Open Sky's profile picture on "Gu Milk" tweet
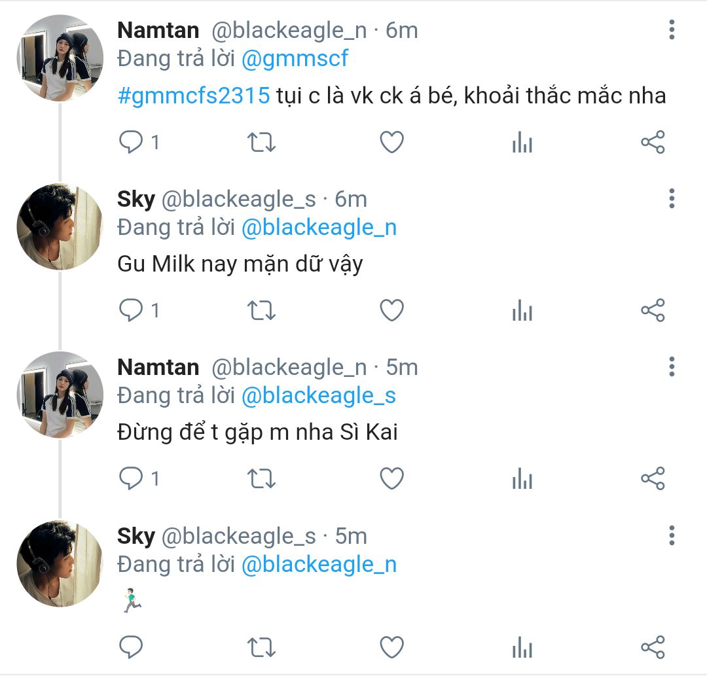Screen dimensions: 707x676 click(60, 226)
